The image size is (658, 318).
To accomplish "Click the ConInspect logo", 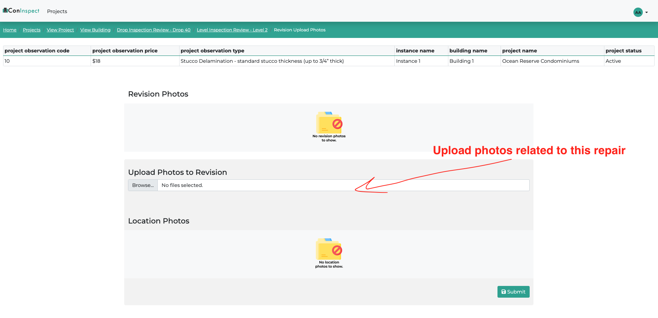I will pyautogui.click(x=21, y=11).
